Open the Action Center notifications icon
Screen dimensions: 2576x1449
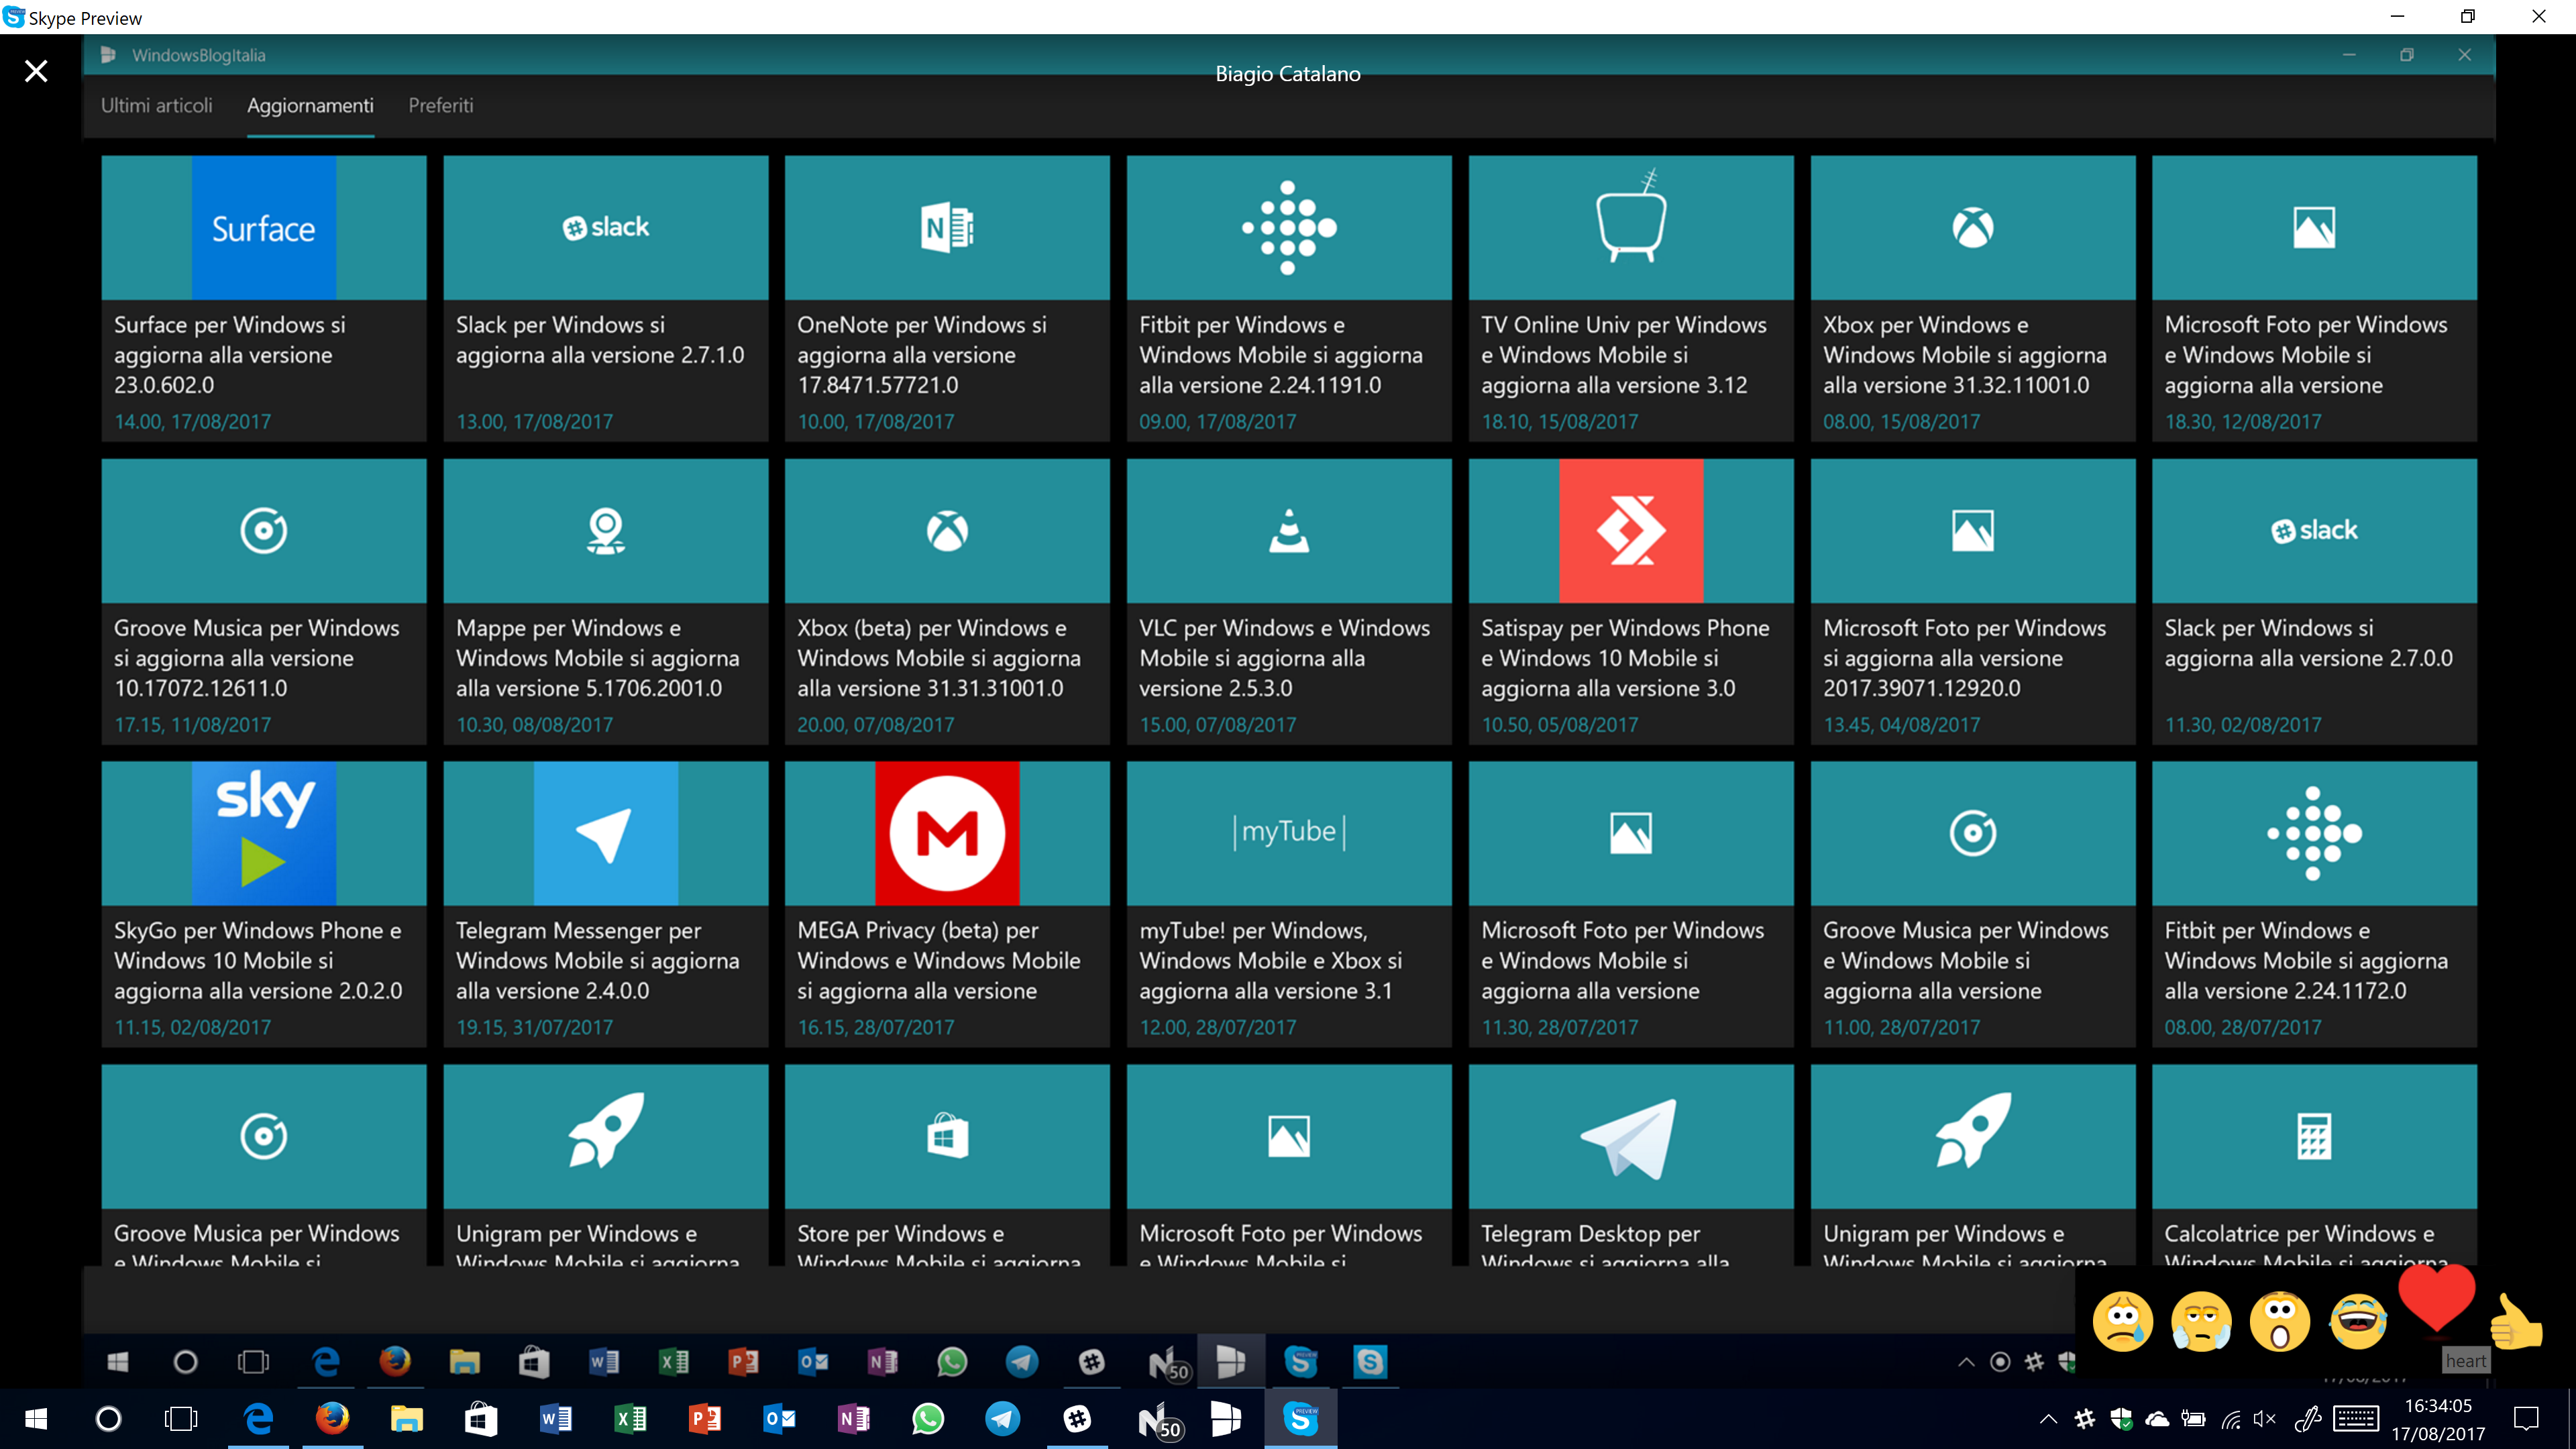point(2527,1418)
